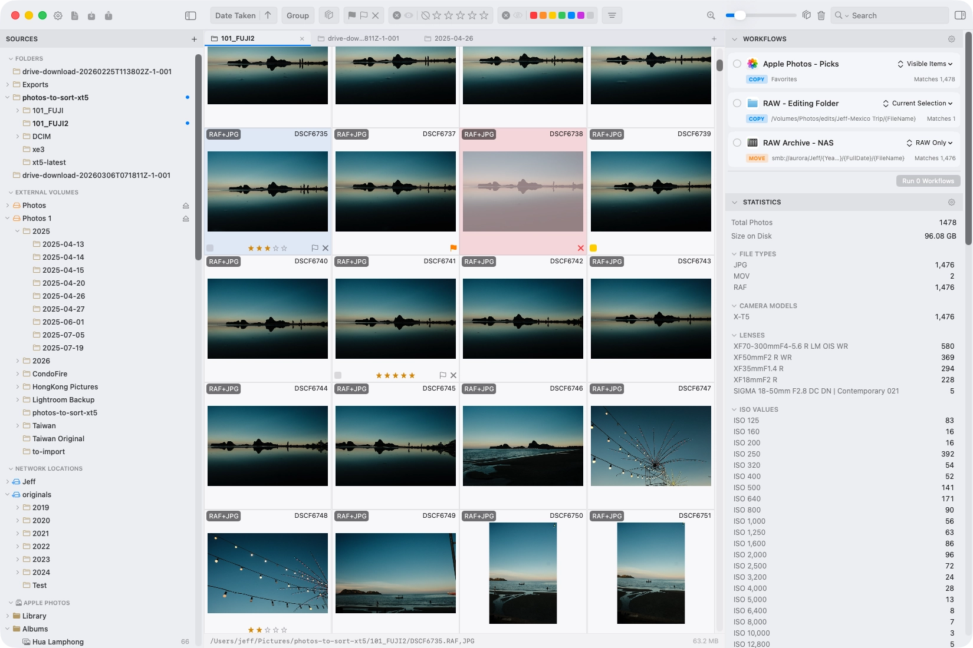The width and height of the screenshot is (973, 648).
Task: Click the reject X on DSCF6735 thumbnail
Action: pos(326,248)
